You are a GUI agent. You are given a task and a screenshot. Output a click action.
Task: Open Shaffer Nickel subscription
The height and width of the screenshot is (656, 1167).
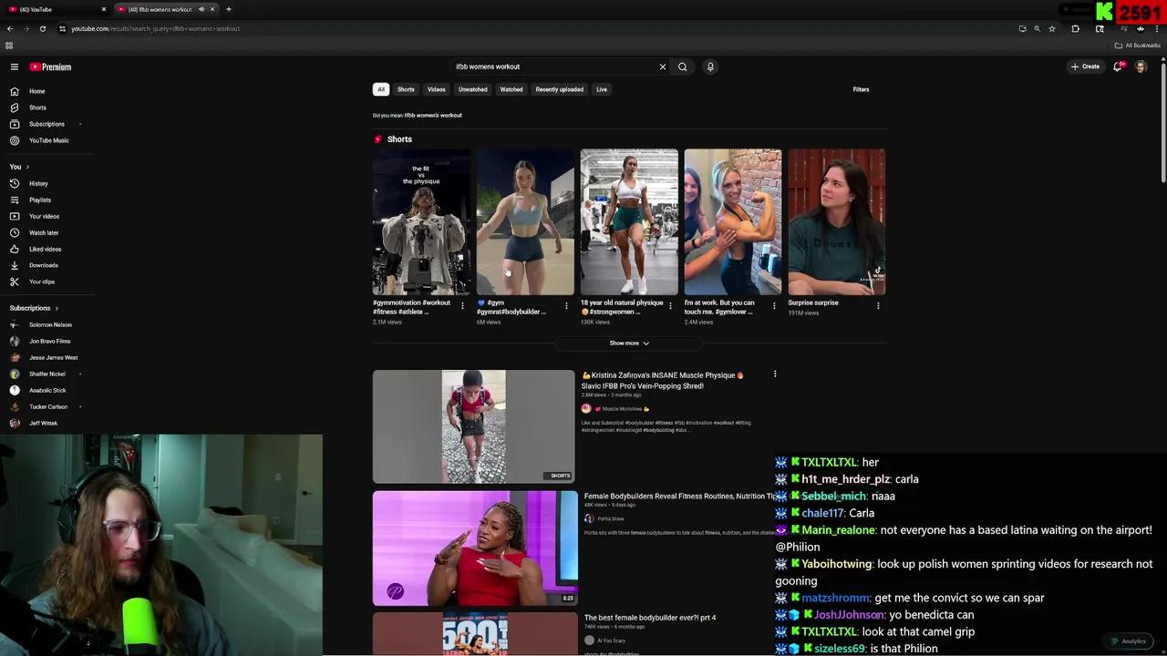click(x=46, y=374)
